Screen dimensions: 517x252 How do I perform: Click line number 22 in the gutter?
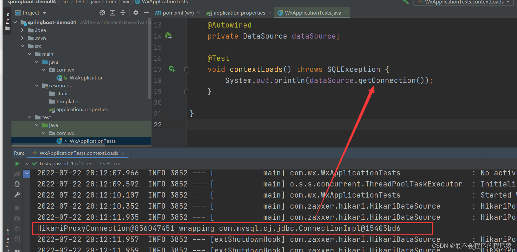point(158,125)
